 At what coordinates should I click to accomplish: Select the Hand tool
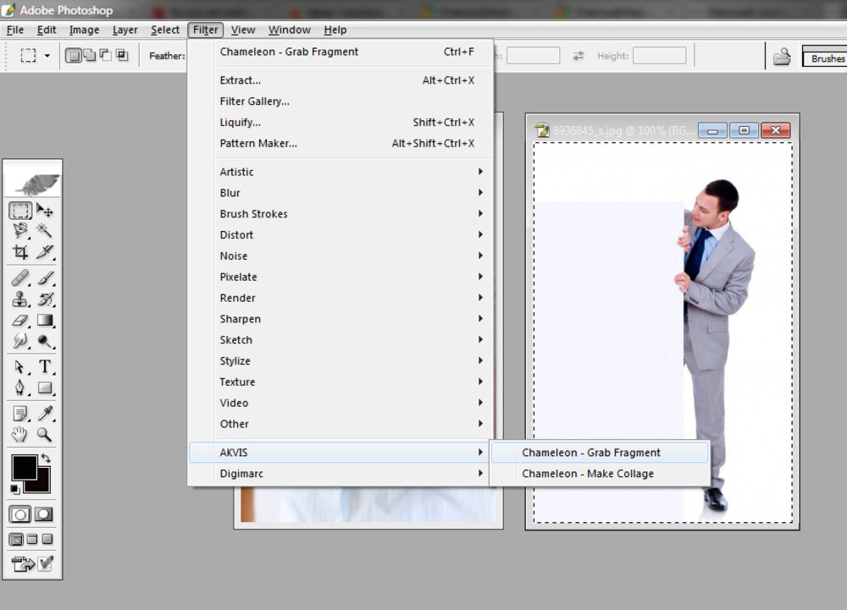click(20, 435)
